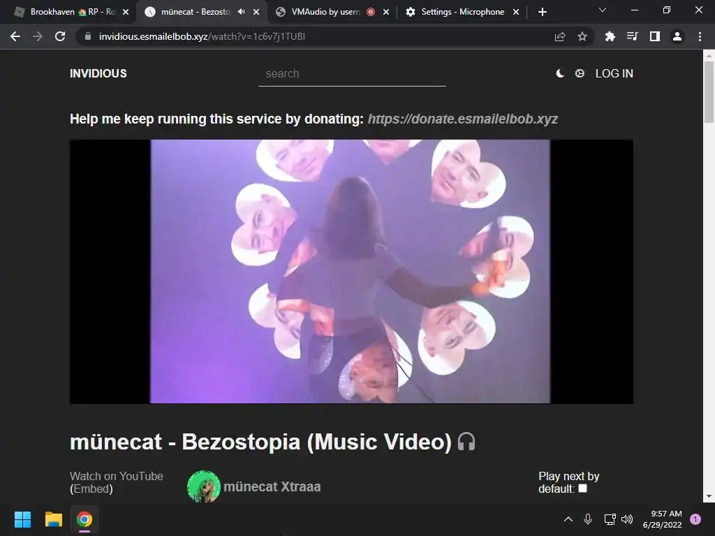Open Chrome three-dot menu
This screenshot has width=715, height=536.
click(x=700, y=36)
